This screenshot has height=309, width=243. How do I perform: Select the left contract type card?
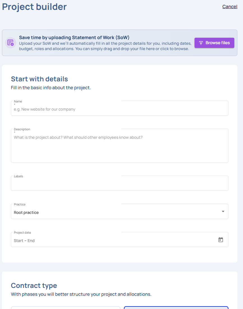[x=66, y=308]
